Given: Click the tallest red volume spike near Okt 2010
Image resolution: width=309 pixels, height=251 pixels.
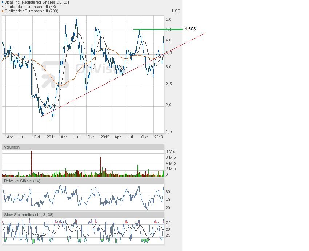Looking at the screenshot, I should pos(31,163).
